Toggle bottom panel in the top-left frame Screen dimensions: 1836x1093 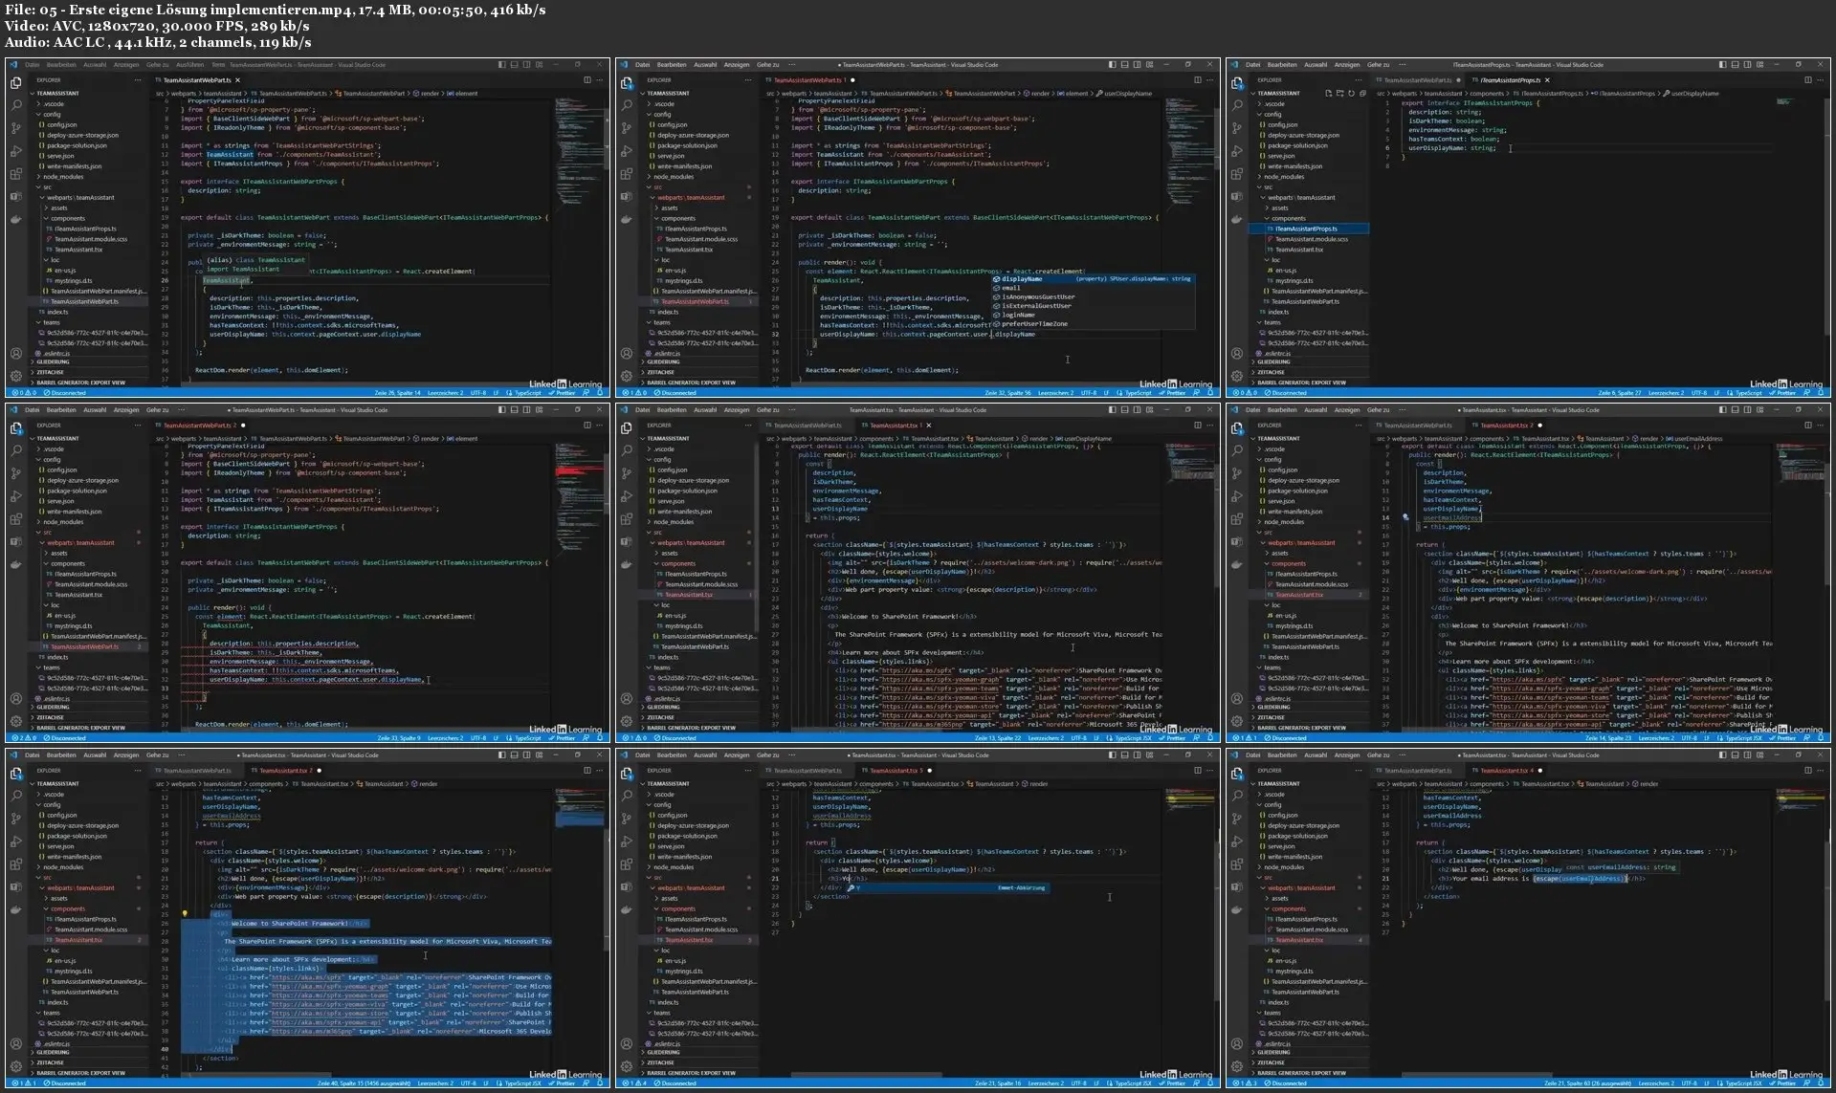[x=514, y=65]
